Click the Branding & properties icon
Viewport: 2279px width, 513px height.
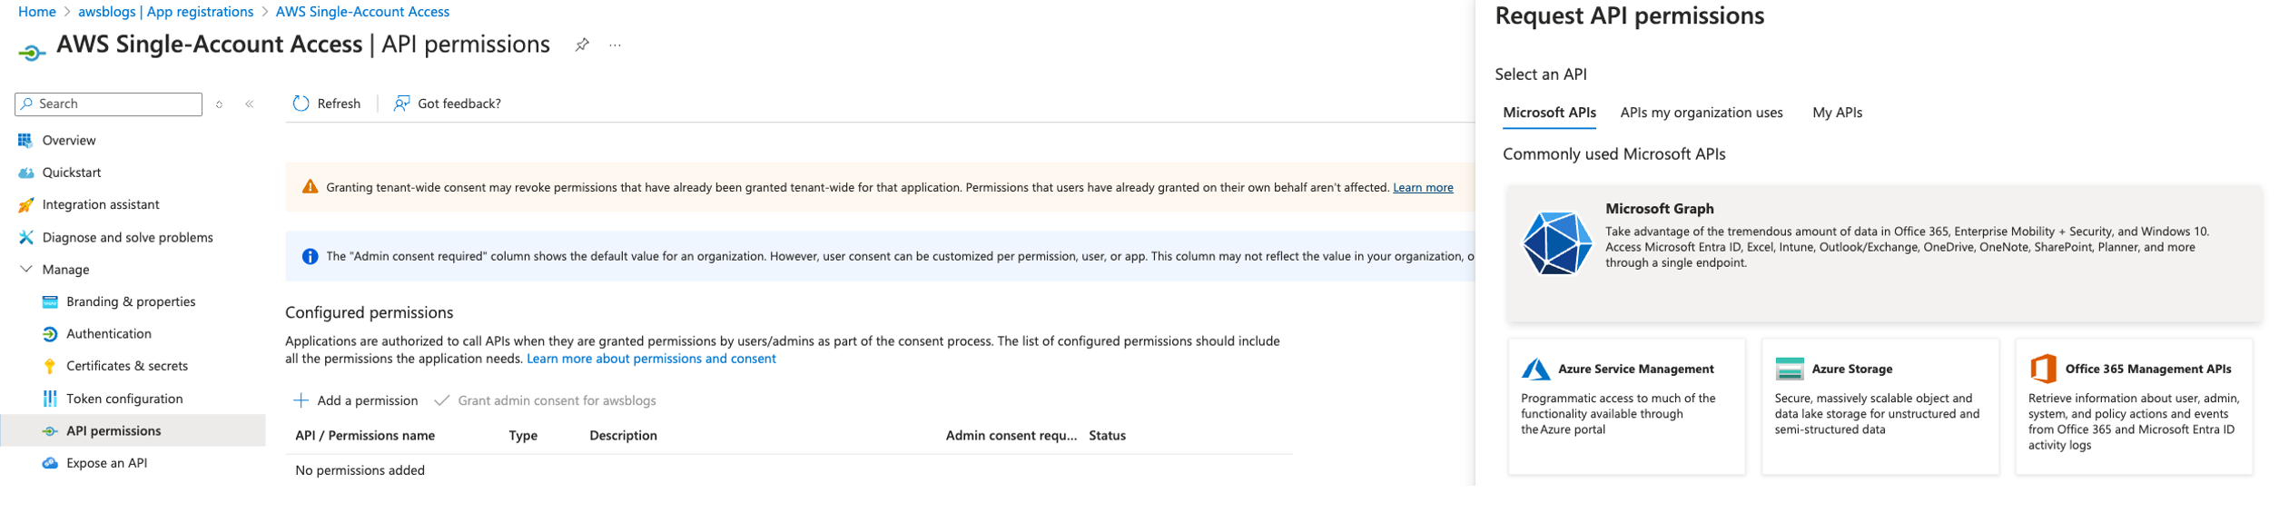tap(50, 302)
